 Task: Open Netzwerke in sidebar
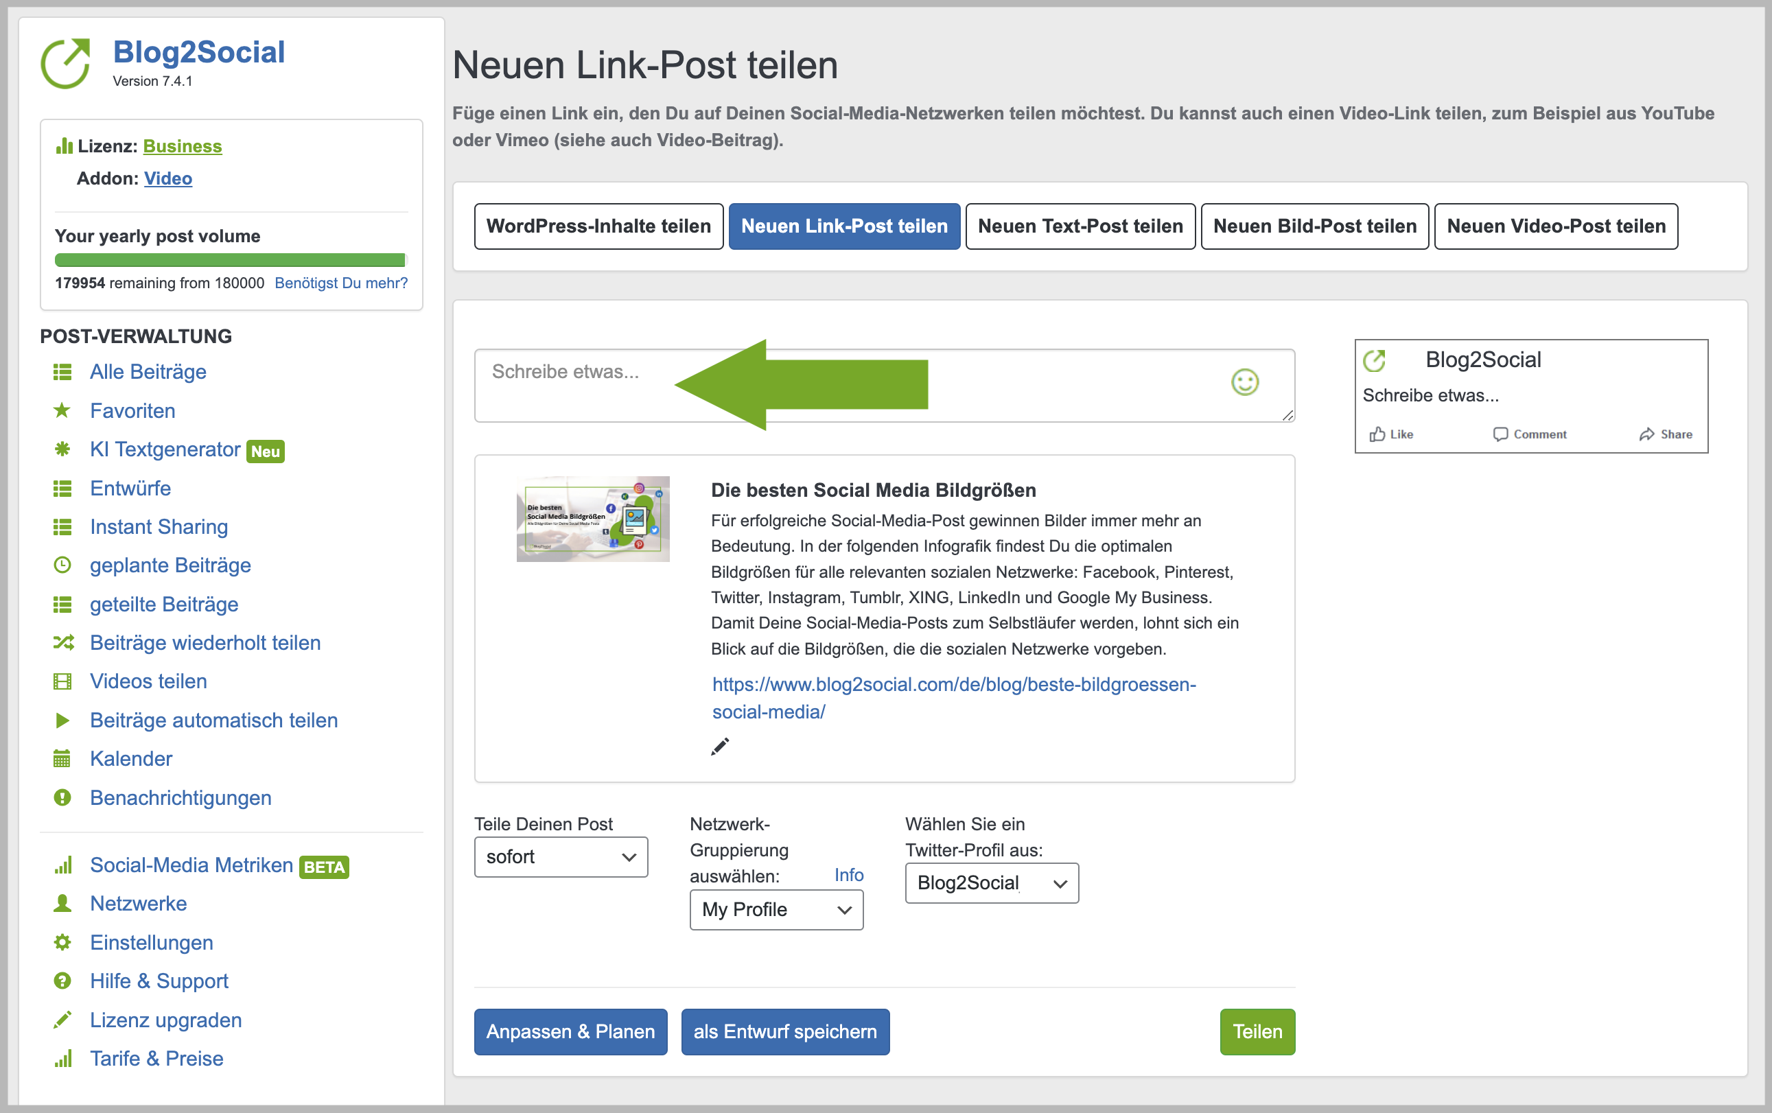pyautogui.click(x=139, y=903)
